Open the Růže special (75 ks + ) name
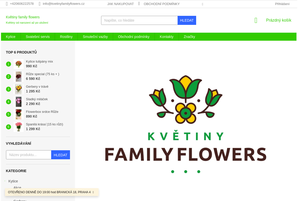301x201 pixels. (43, 74)
